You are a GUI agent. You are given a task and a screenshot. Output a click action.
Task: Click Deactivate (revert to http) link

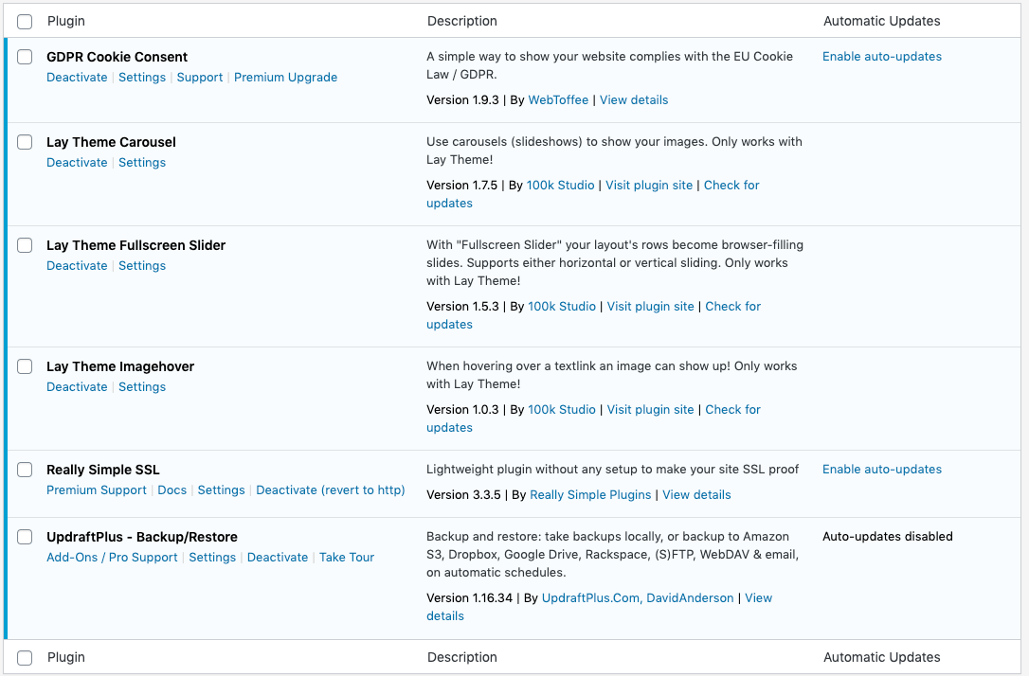point(330,490)
